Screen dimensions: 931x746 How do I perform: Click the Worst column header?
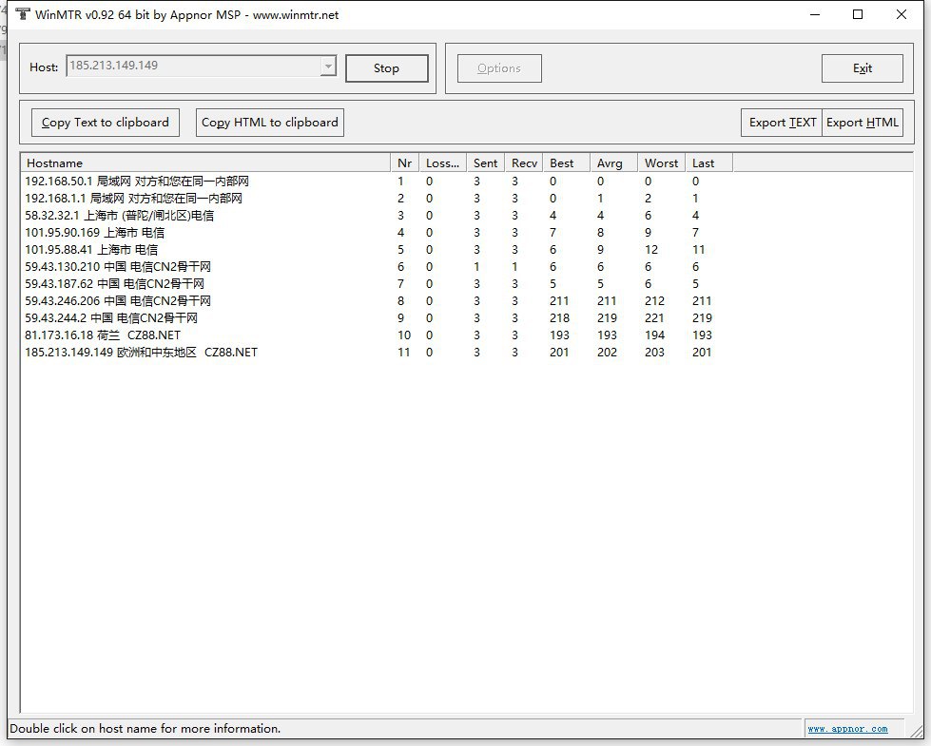[x=661, y=163]
